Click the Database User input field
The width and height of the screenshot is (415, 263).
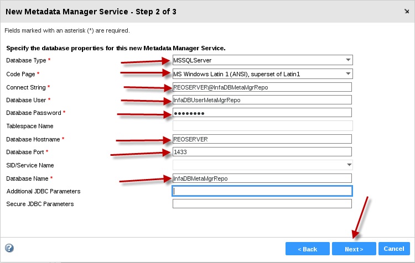pos(262,100)
